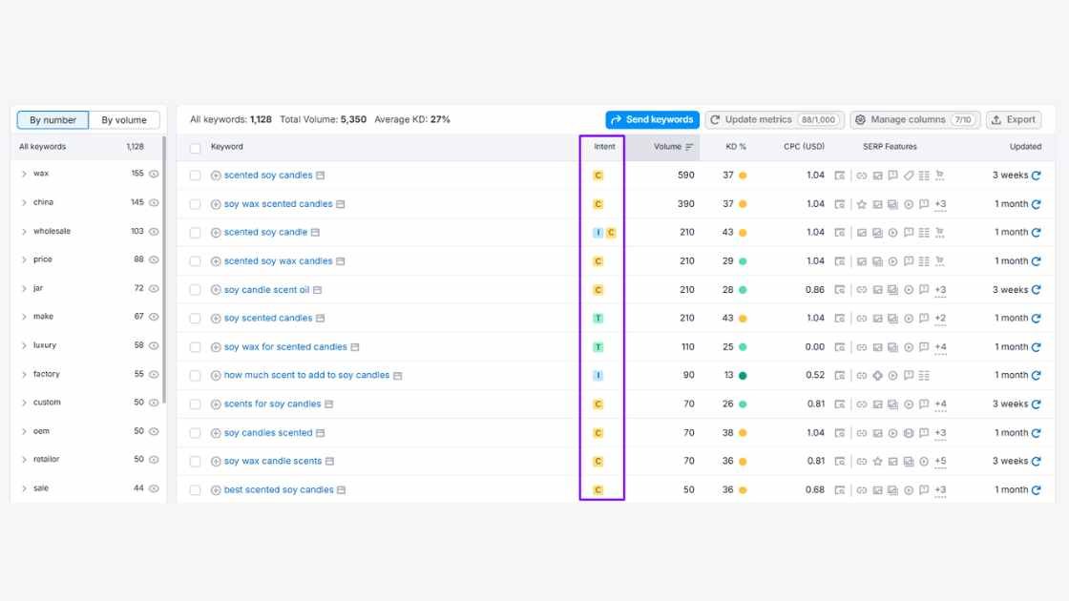Image resolution: width=1069 pixels, height=601 pixels.
Task: Add scents for soy candles plus icon
Action: coord(216,404)
